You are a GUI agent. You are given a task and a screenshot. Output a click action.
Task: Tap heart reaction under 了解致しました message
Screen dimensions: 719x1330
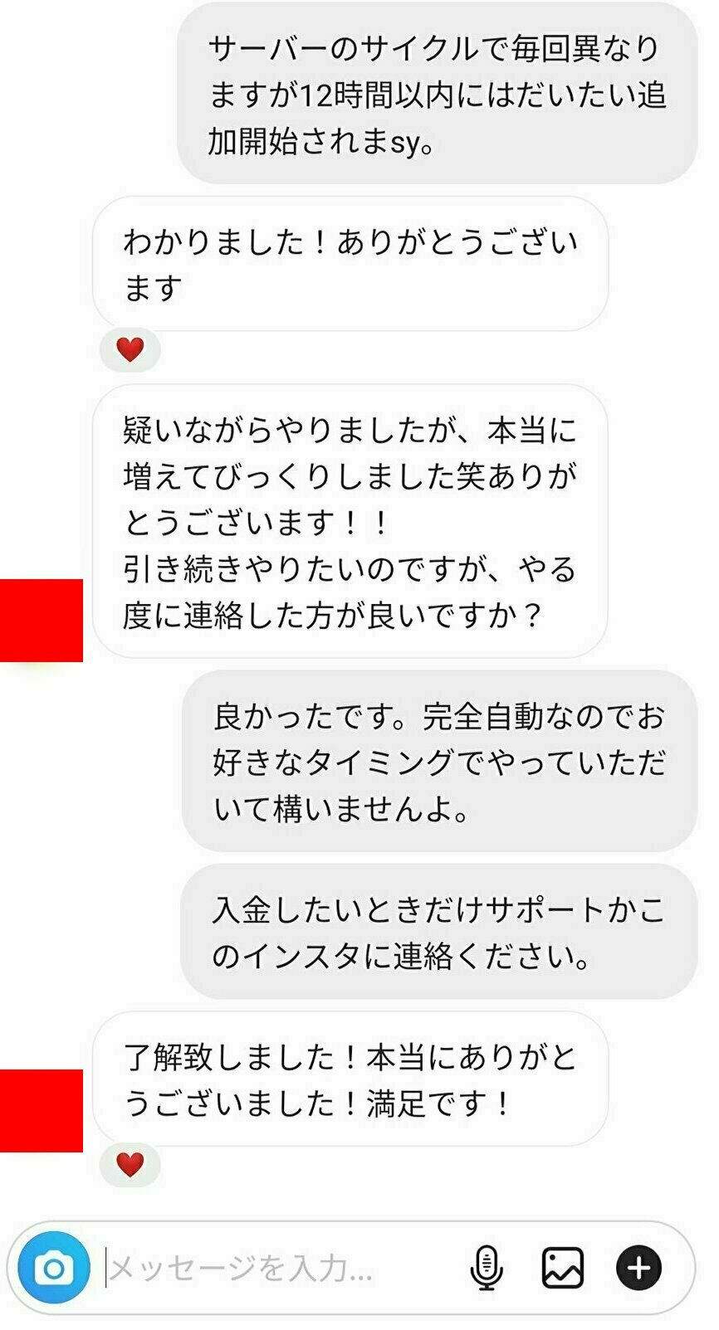pos(130,1164)
